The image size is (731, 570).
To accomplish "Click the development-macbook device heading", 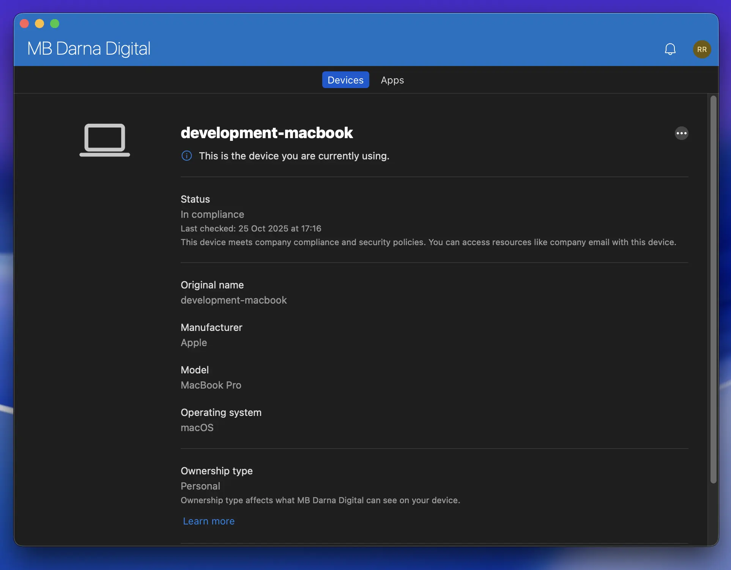I will point(266,133).
